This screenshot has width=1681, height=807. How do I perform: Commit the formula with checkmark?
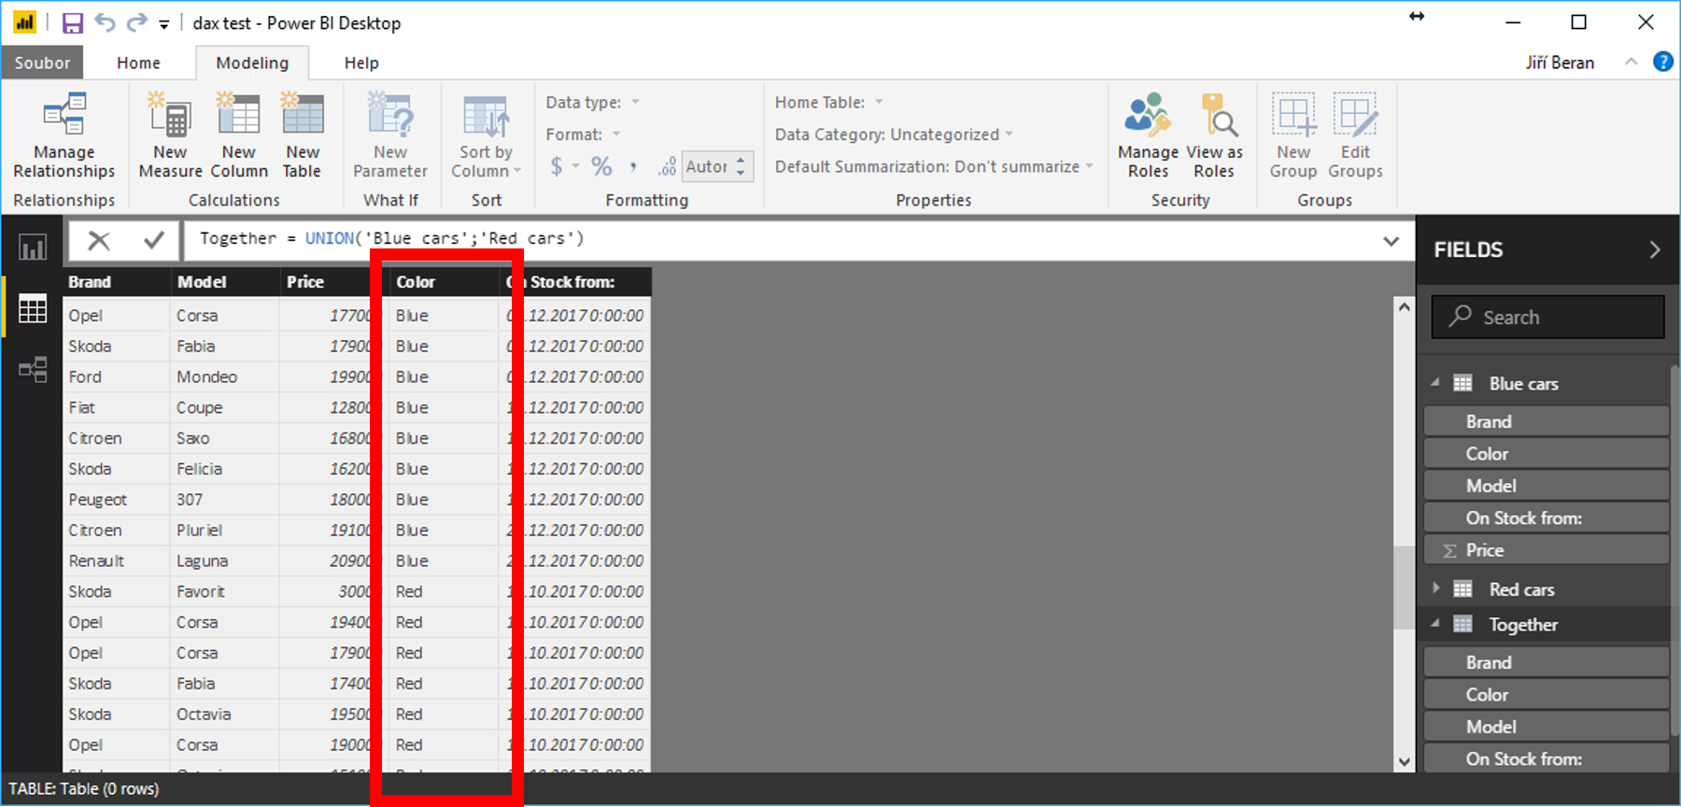(154, 240)
